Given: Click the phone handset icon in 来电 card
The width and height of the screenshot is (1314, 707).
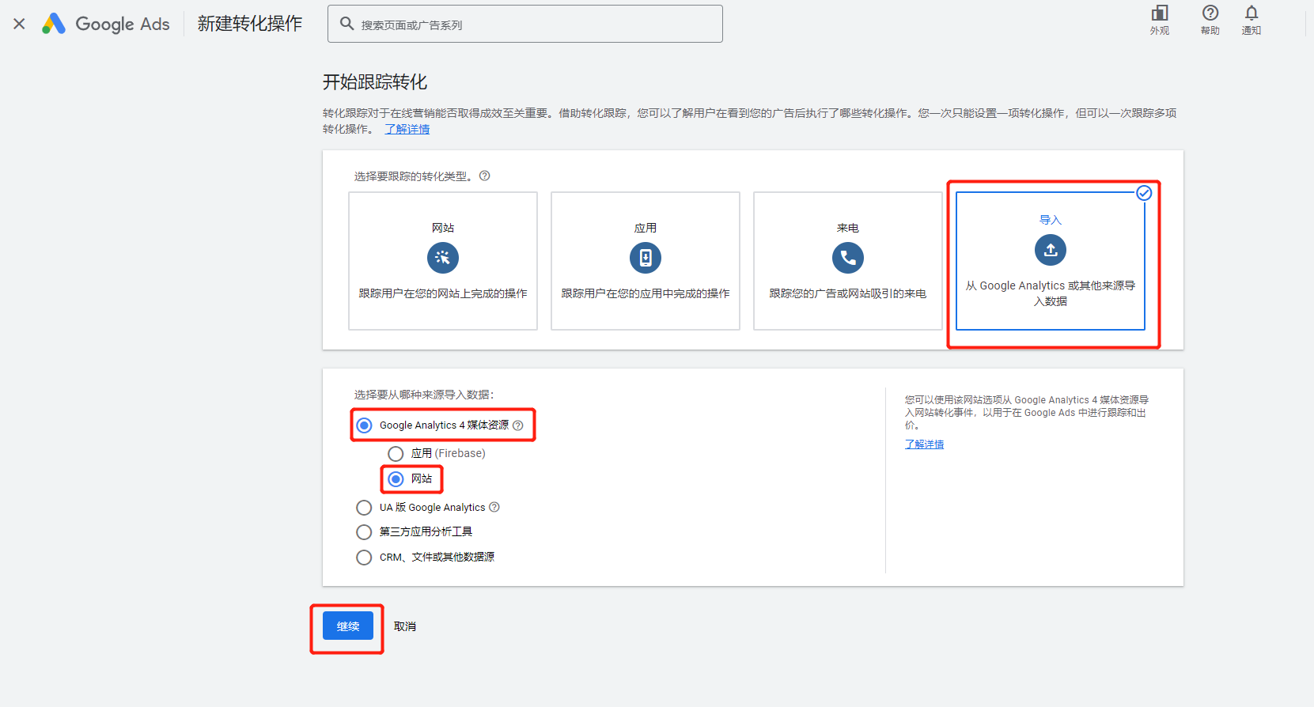Looking at the screenshot, I should pos(848,258).
